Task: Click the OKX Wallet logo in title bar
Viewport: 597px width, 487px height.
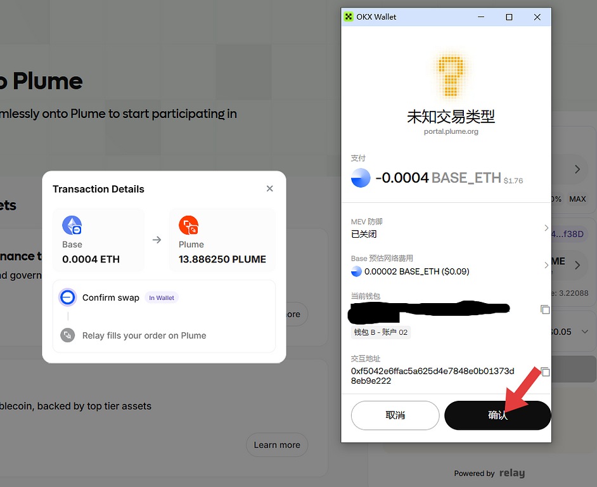Action: pyautogui.click(x=348, y=17)
